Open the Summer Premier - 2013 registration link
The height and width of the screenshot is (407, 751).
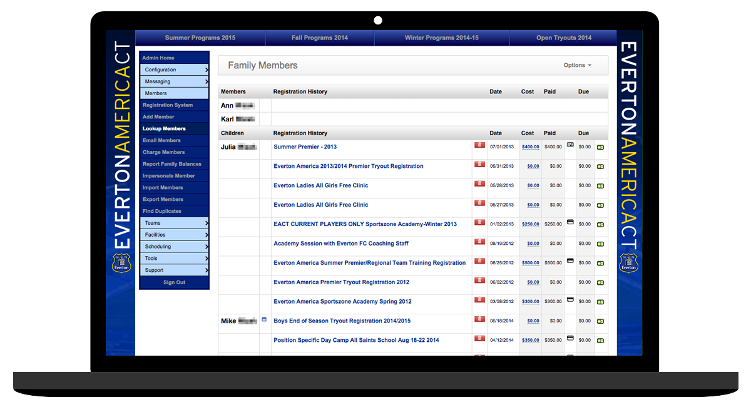[305, 147]
